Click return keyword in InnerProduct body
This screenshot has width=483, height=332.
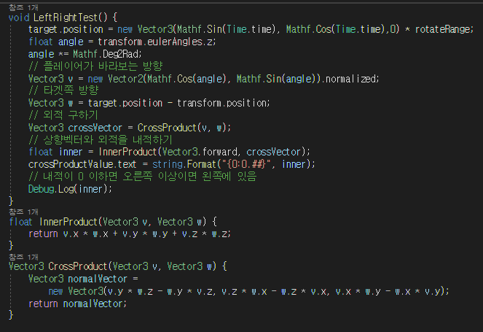click(x=43, y=234)
